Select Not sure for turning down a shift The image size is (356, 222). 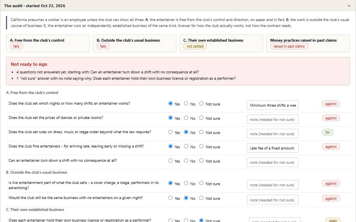point(201,161)
